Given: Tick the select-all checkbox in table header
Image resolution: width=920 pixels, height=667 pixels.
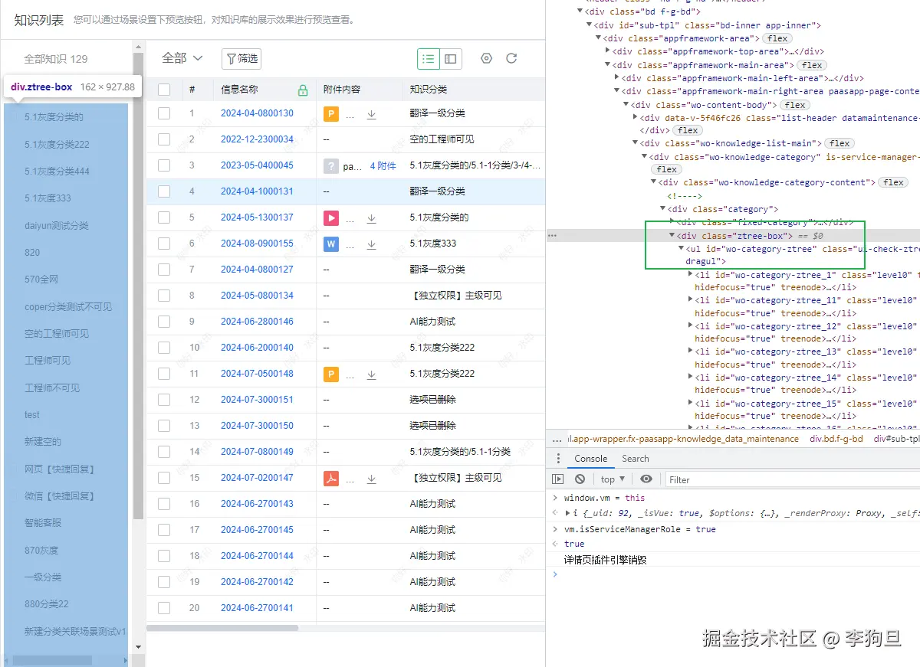Looking at the screenshot, I should click(164, 90).
